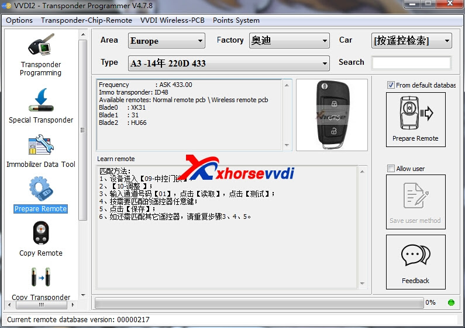Click the Search input field
The height and width of the screenshot is (328, 465).
[412, 63]
